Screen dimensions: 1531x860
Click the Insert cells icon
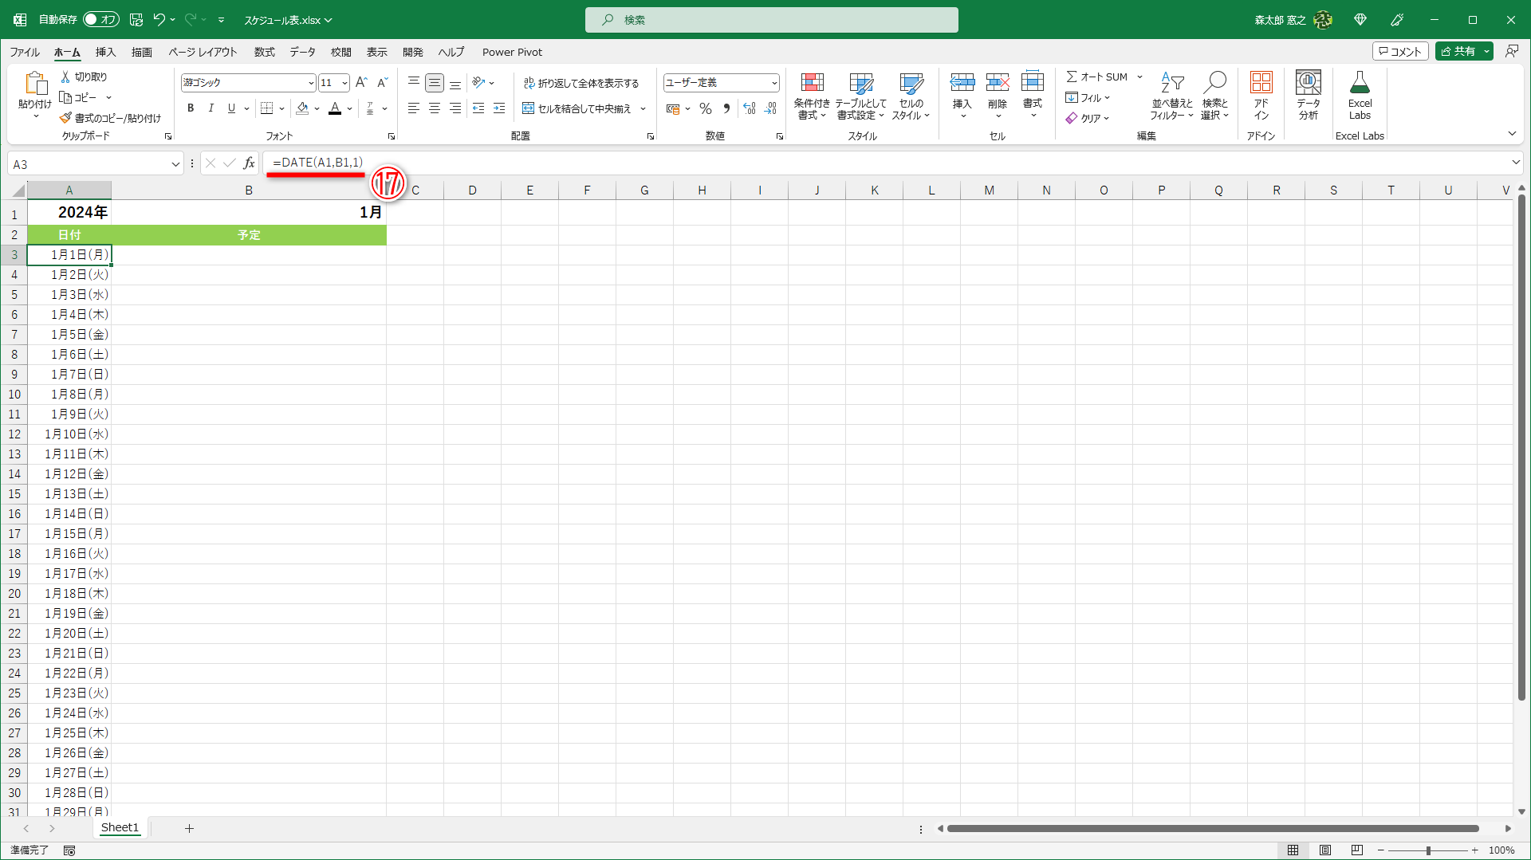point(962,82)
